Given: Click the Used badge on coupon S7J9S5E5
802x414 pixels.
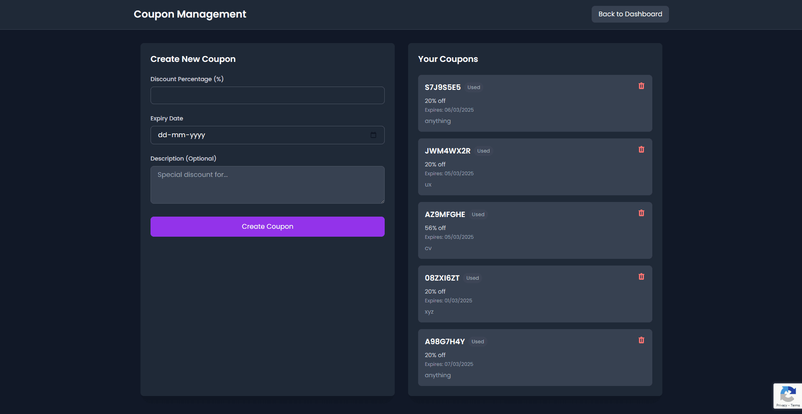Looking at the screenshot, I should 474,87.
